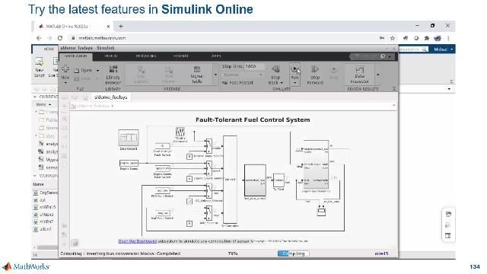This screenshot has width=487, height=274.
Task: Open the MATLAB address bar dropdown at far right
Action: (449, 89)
